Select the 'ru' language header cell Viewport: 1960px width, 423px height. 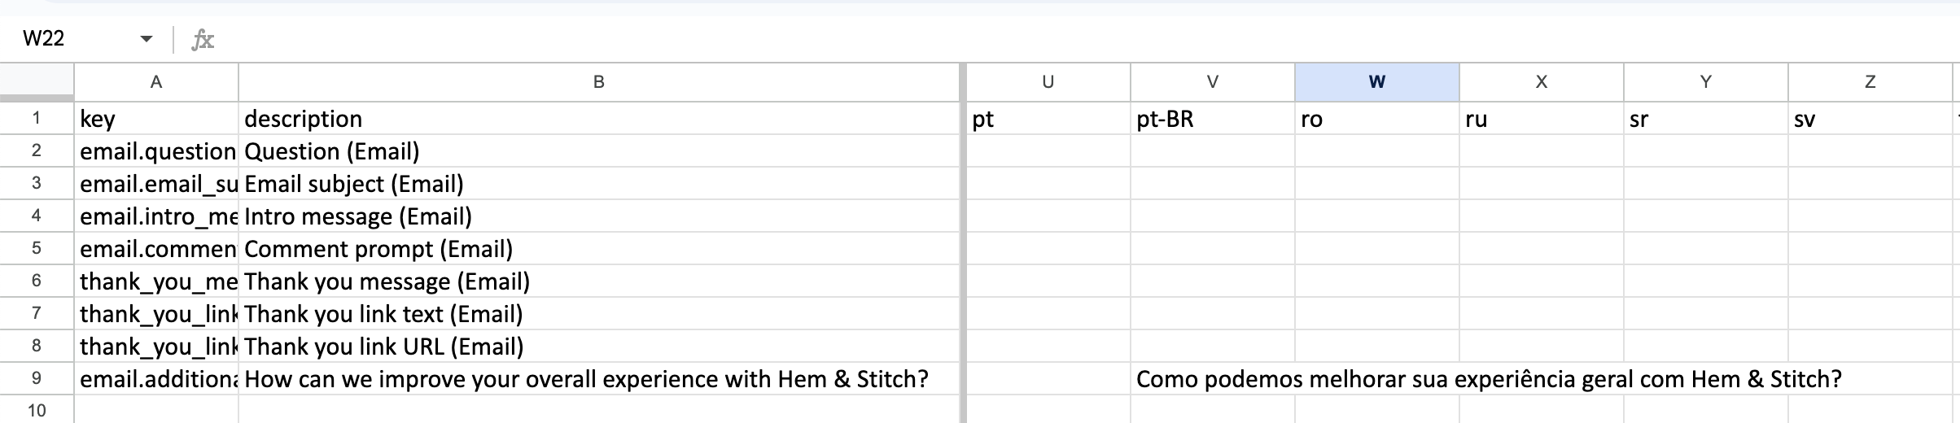tap(1542, 119)
